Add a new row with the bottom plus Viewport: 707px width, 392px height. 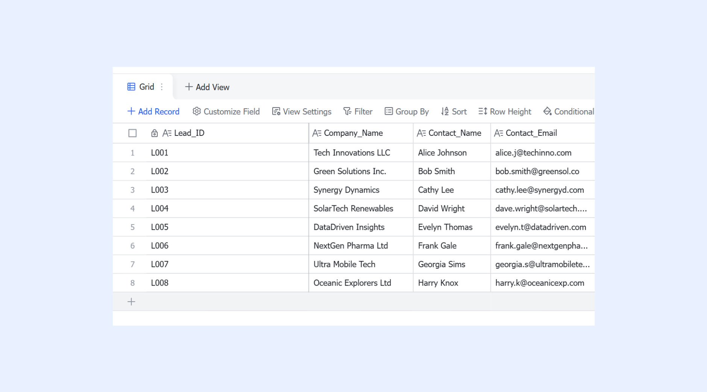click(x=131, y=302)
